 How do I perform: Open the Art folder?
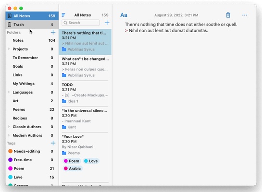(x=32, y=101)
